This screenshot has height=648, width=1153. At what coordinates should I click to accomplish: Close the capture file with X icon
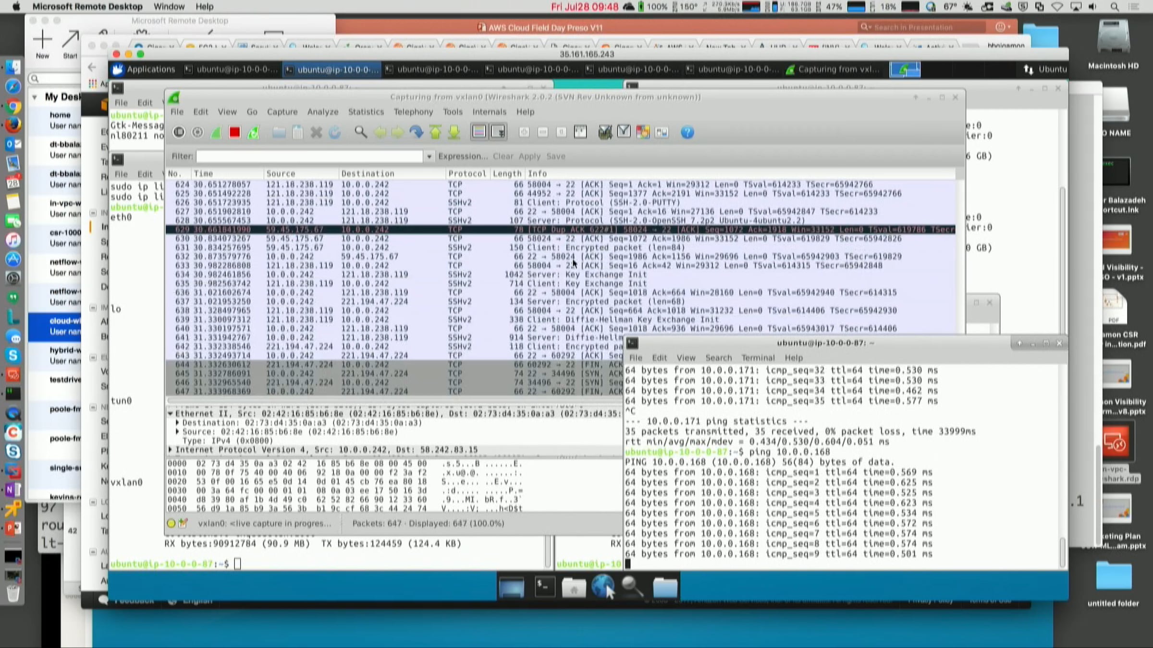pyautogui.click(x=316, y=132)
